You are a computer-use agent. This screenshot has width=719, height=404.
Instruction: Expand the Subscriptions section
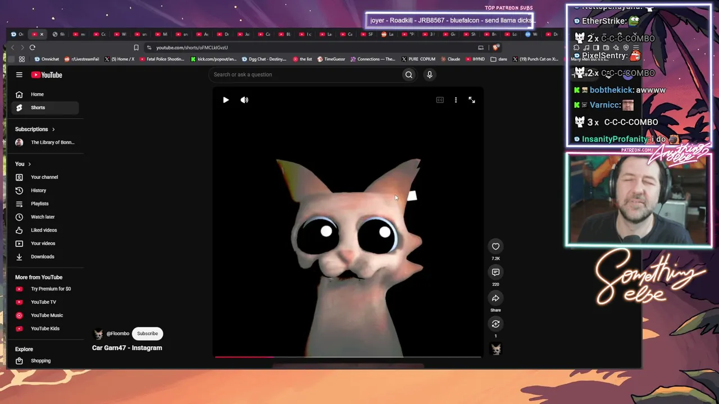pos(35,129)
